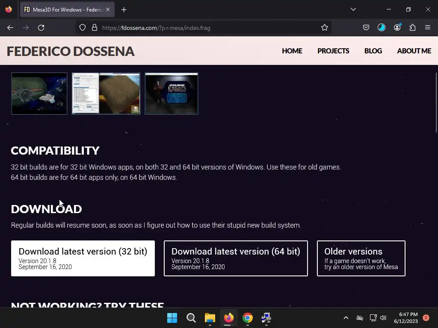This screenshot has width=438, height=328.
Task: Open volume control speaker icon
Action: pos(383,318)
